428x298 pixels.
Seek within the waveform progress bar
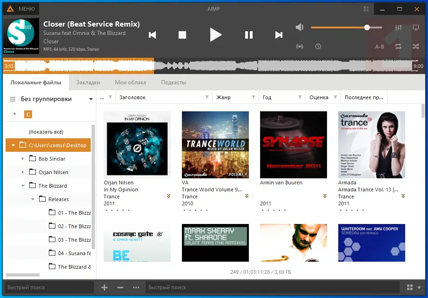(x=214, y=66)
